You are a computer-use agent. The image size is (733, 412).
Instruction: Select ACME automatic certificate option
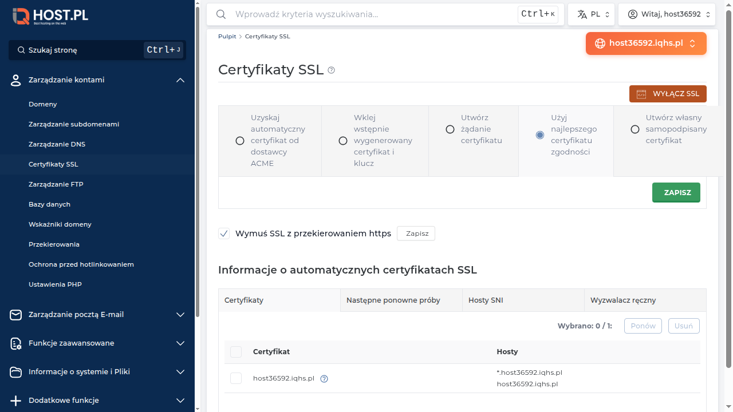click(240, 141)
